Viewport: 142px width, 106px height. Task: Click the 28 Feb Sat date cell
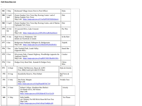10,31
